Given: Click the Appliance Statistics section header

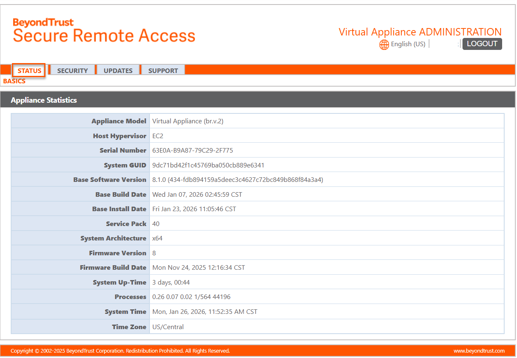Looking at the screenshot, I should [258, 100].
